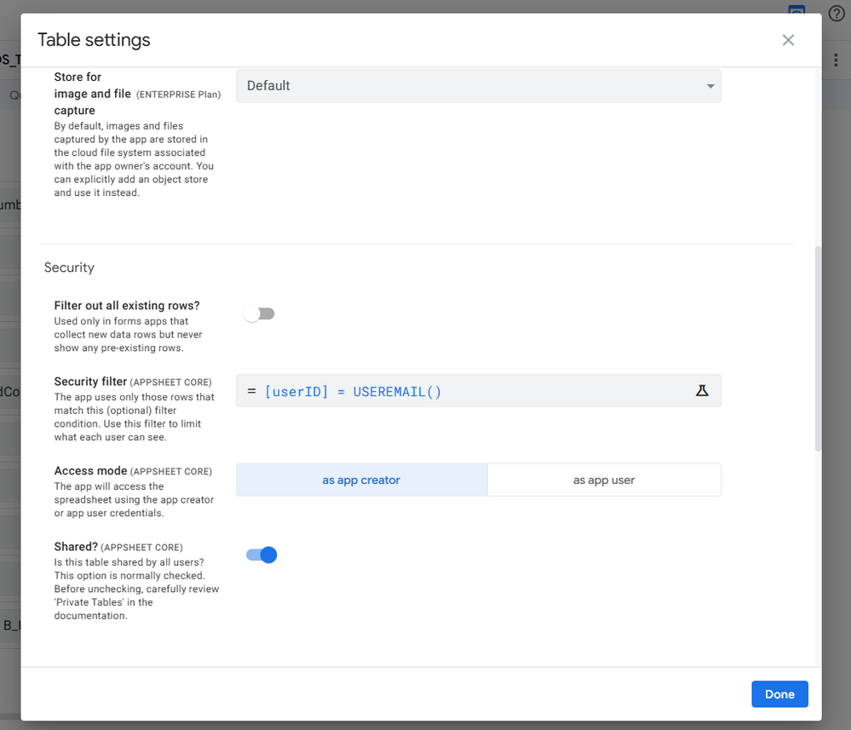Viewport: 851px width, 730px height.
Task: Click the 'Shared?' label text
Action: pos(76,547)
